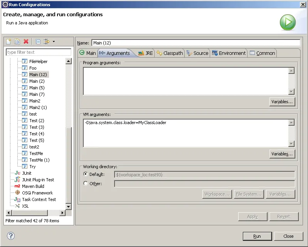
Task: Switch to the Environment tab
Action: [229, 53]
